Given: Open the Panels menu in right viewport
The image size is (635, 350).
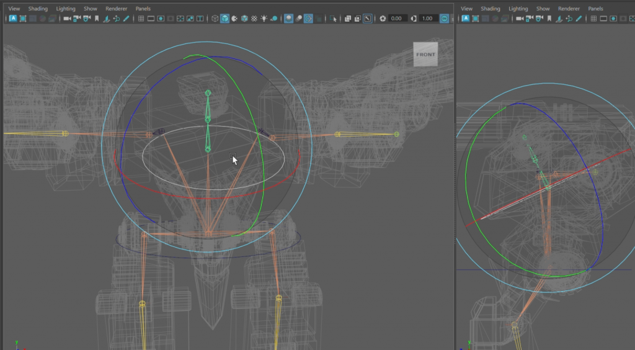Looking at the screenshot, I should click(x=595, y=9).
